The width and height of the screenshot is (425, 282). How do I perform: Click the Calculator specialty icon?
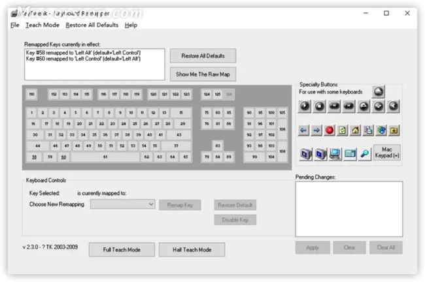[350, 154]
